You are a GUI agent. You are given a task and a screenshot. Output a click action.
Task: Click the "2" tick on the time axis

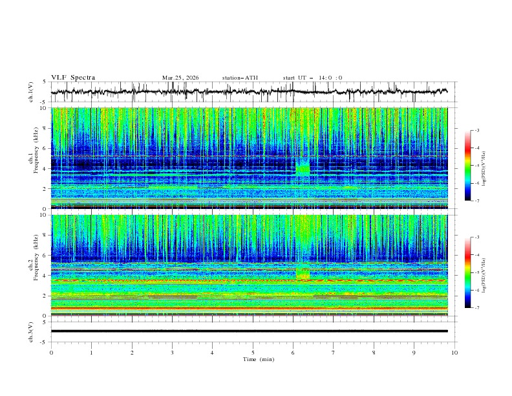point(132,353)
